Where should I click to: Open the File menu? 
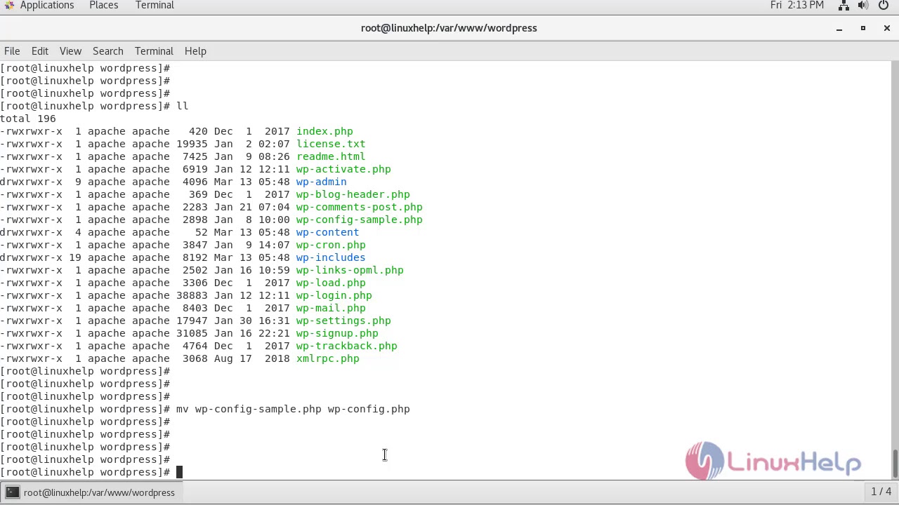(12, 51)
